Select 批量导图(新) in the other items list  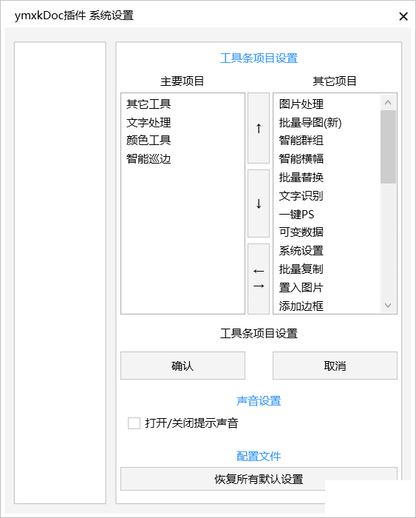pyautogui.click(x=310, y=123)
